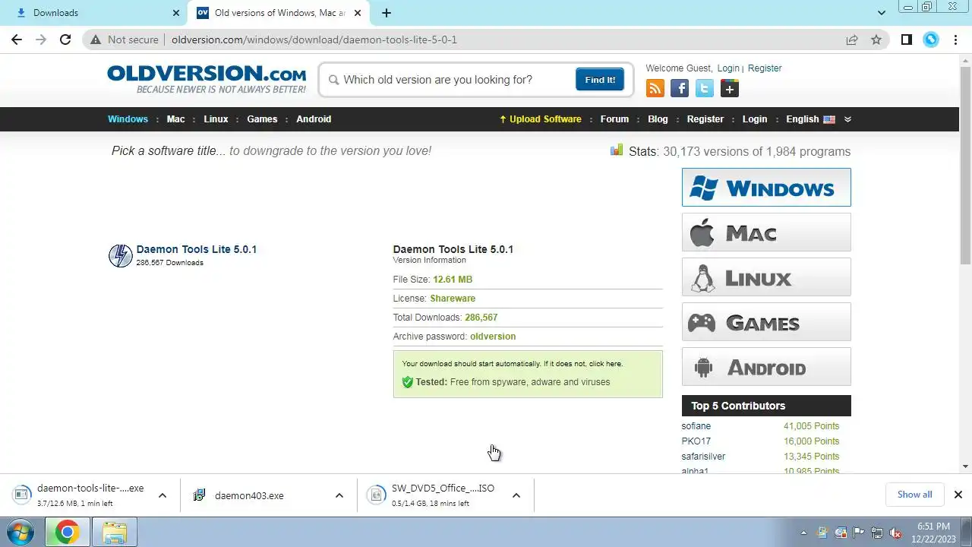Open the browser side panel icon
972x547 pixels.
point(907,40)
